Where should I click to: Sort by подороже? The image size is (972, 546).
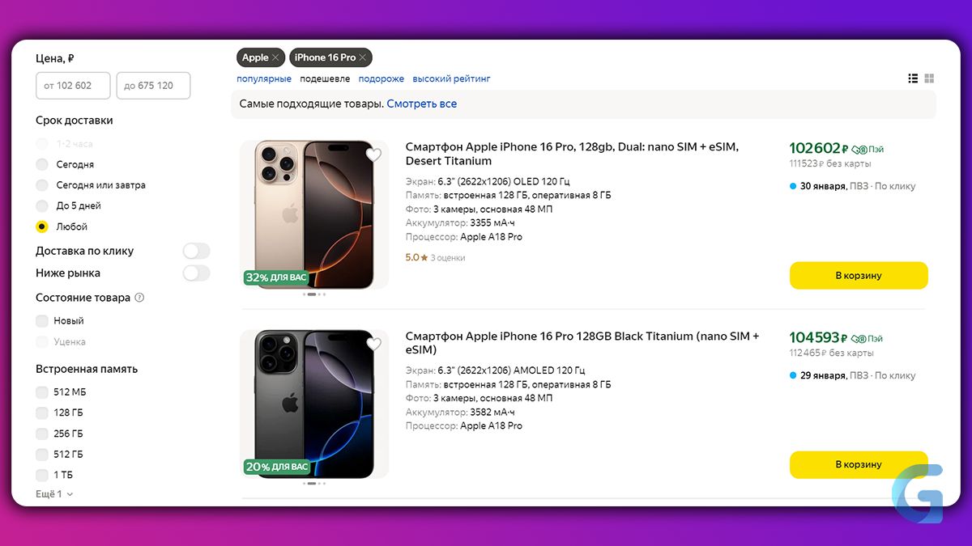381,79
